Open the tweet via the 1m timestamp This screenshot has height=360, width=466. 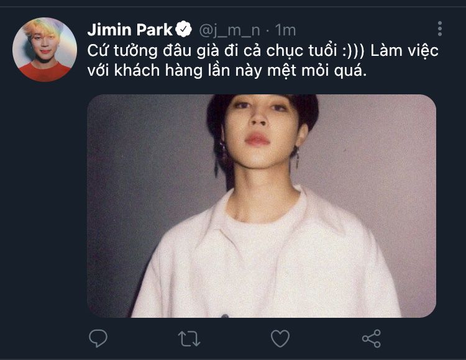tap(285, 30)
